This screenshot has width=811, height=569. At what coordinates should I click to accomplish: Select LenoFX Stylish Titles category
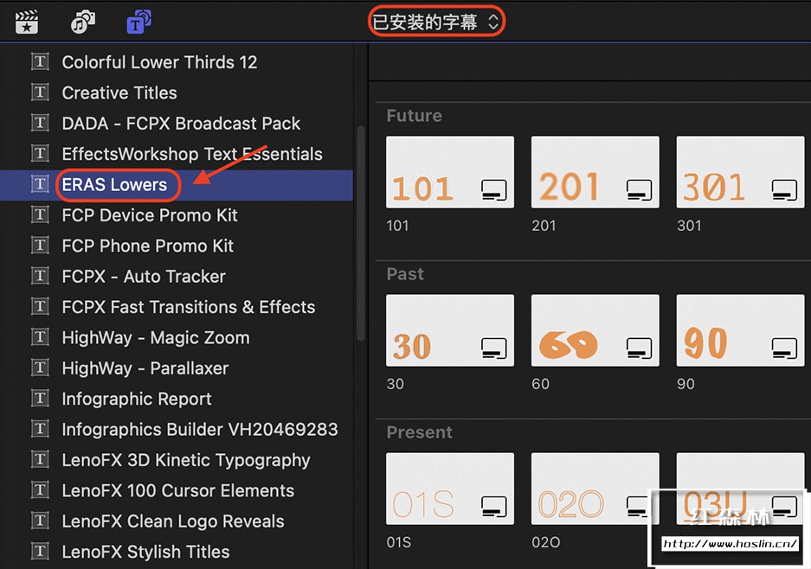pyautogui.click(x=145, y=552)
